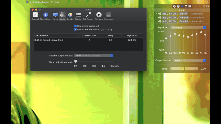Uncheck Use digital audio out
Screen dimensions: 221x124
[x=75, y=26]
